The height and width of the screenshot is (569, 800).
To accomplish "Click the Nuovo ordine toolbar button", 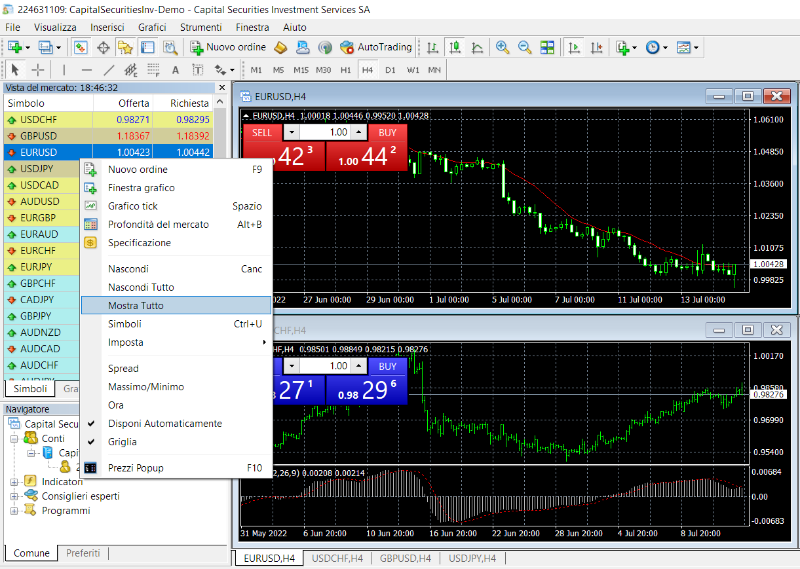I will (228, 47).
